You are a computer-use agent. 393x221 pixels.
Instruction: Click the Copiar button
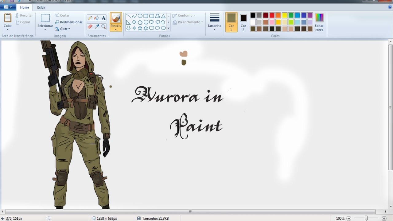(x=22, y=22)
